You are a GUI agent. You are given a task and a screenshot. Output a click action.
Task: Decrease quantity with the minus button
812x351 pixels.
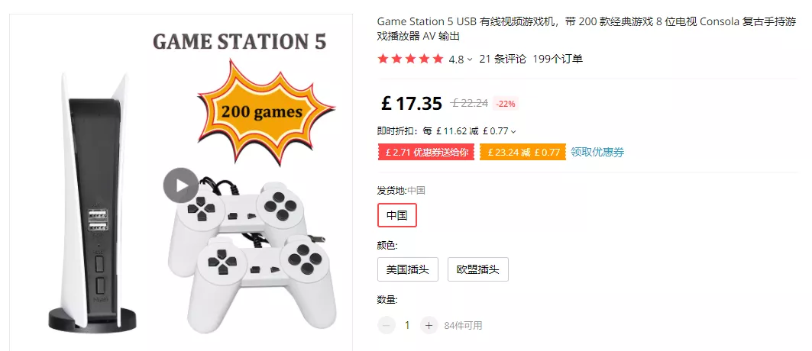(x=387, y=325)
